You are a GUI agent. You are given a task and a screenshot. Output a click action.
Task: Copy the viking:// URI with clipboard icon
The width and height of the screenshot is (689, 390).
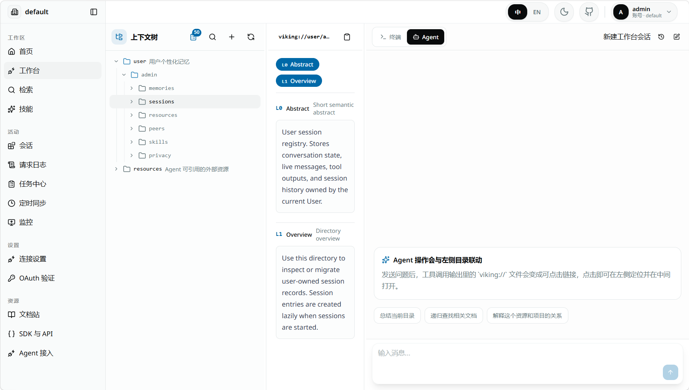click(347, 37)
